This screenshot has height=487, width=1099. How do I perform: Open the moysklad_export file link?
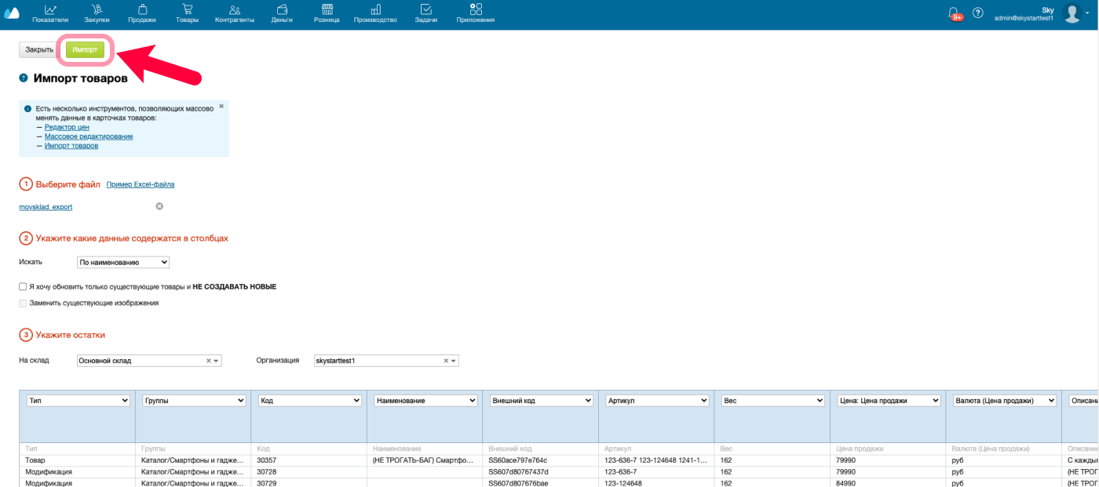[46, 207]
